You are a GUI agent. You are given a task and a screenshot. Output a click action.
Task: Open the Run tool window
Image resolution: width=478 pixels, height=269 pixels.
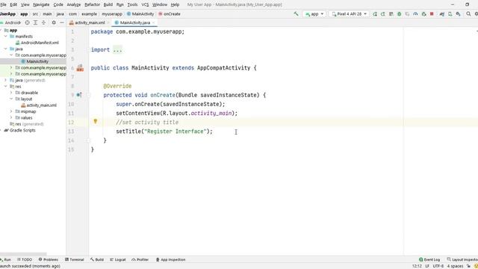point(5,259)
